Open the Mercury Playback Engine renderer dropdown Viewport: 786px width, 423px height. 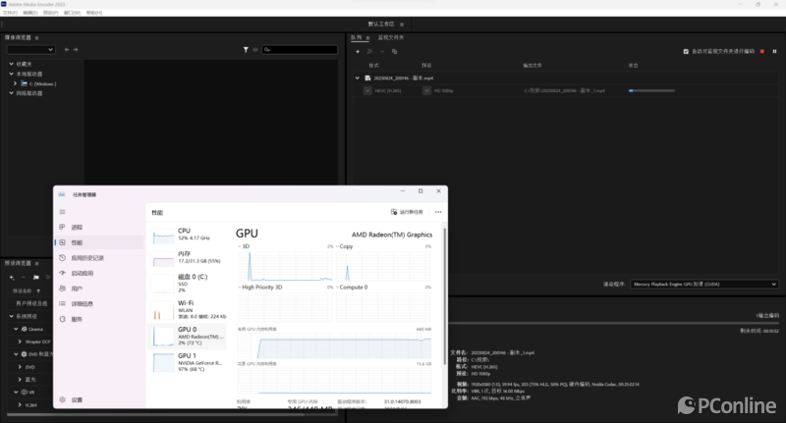click(x=704, y=285)
